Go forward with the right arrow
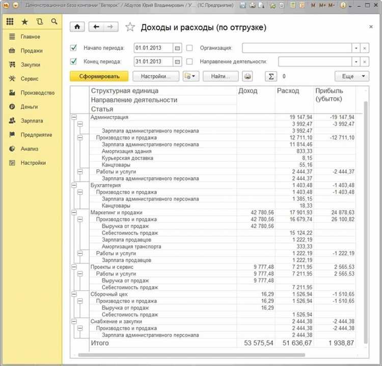The width and height of the screenshot is (382, 366). click(111, 27)
